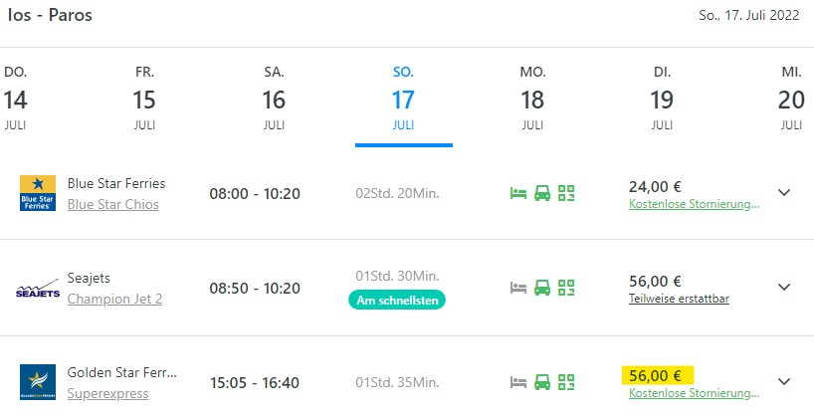The height and width of the screenshot is (417, 814).
Task: Open the Blue Star Chios vessel link
Action: tap(113, 205)
